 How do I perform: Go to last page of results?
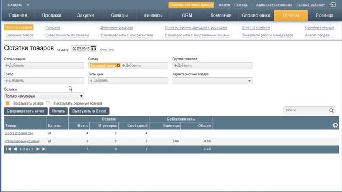(x=44, y=149)
